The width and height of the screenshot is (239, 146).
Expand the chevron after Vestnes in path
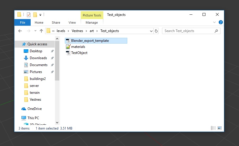87,31
